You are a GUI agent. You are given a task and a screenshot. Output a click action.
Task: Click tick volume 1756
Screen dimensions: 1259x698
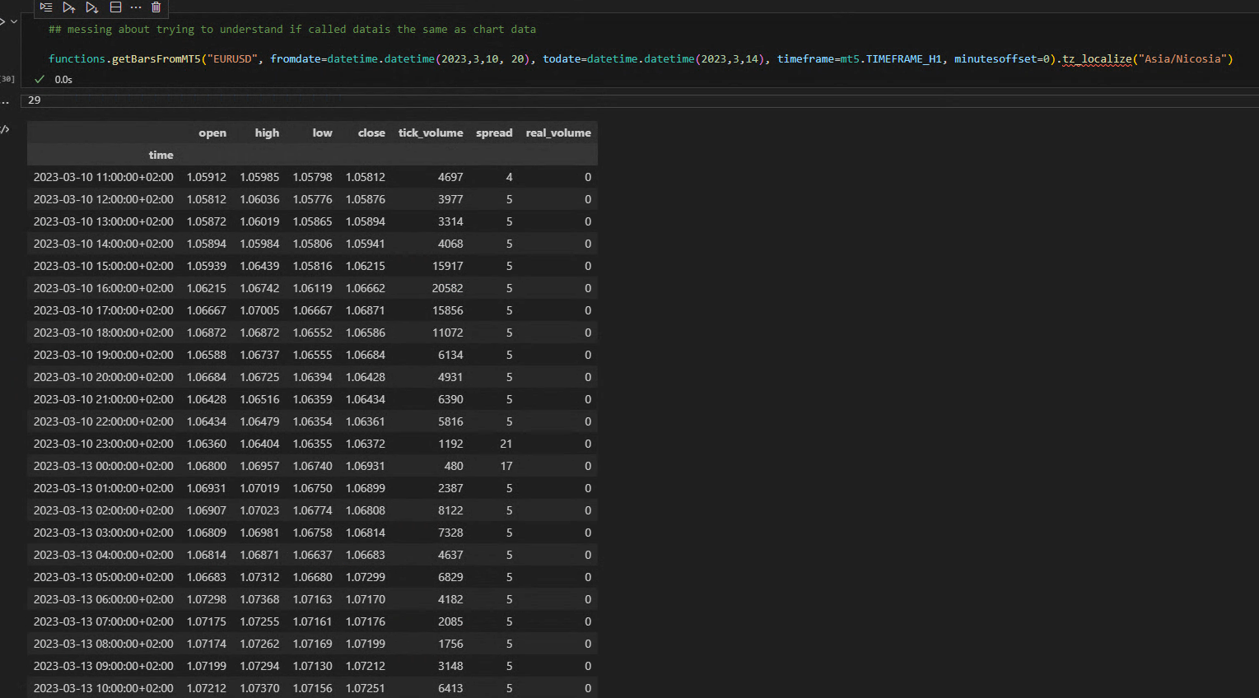(450, 644)
